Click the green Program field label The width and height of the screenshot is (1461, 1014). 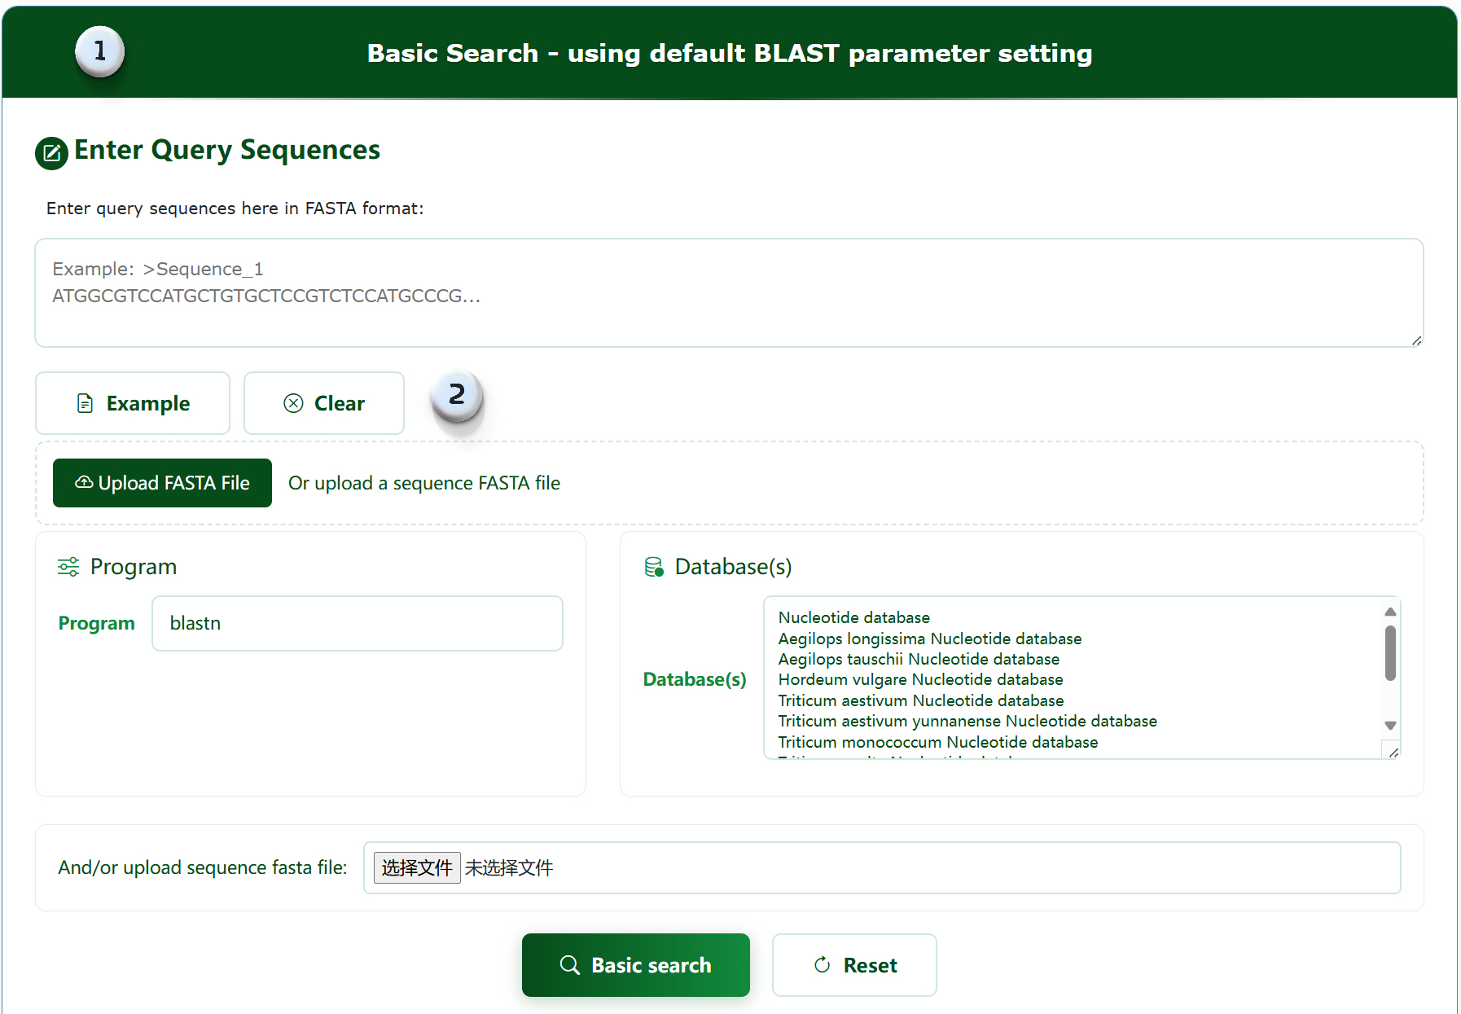tap(96, 623)
